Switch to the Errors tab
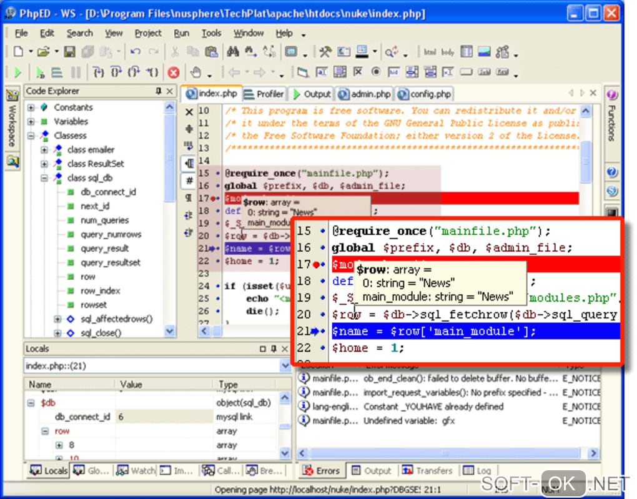This screenshot has width=637, height=499. coord(322,470)
